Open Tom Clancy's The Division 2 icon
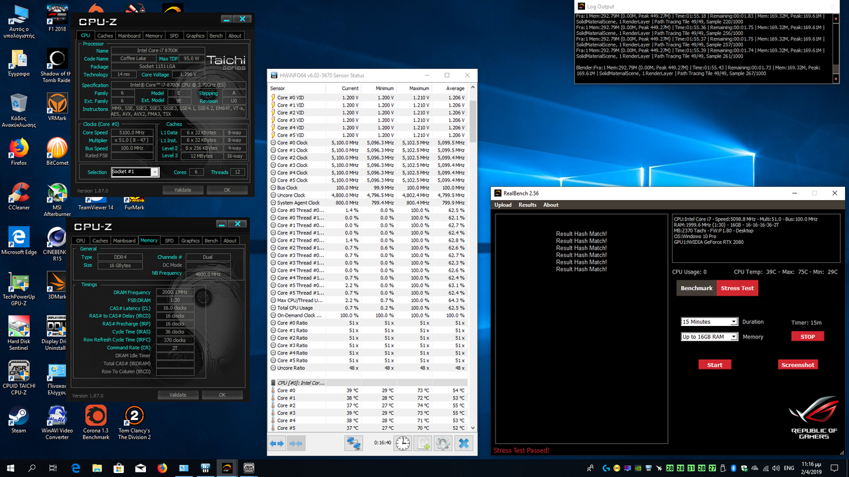849x477 pixels. click(x=134, y=423)
